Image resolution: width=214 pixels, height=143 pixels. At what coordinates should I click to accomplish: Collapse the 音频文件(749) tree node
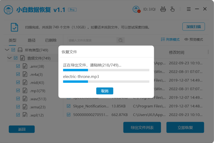click(x=9, y=58)
